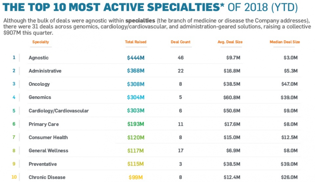Click the $444M total raised value
315x182 pixels.
click(136, 58)
